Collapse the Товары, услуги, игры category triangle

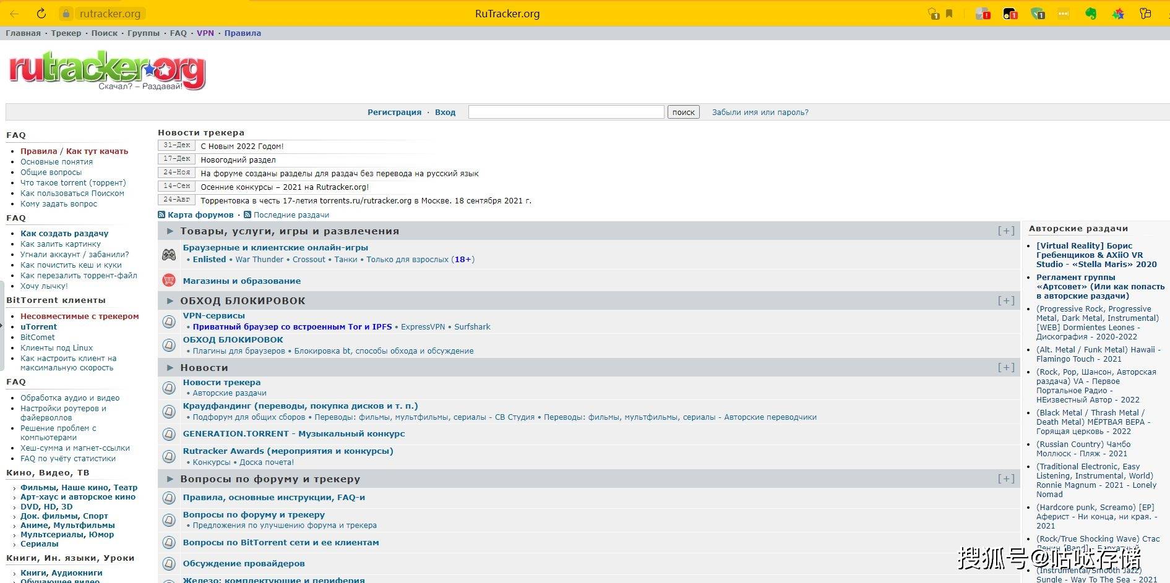coord(170,231)
